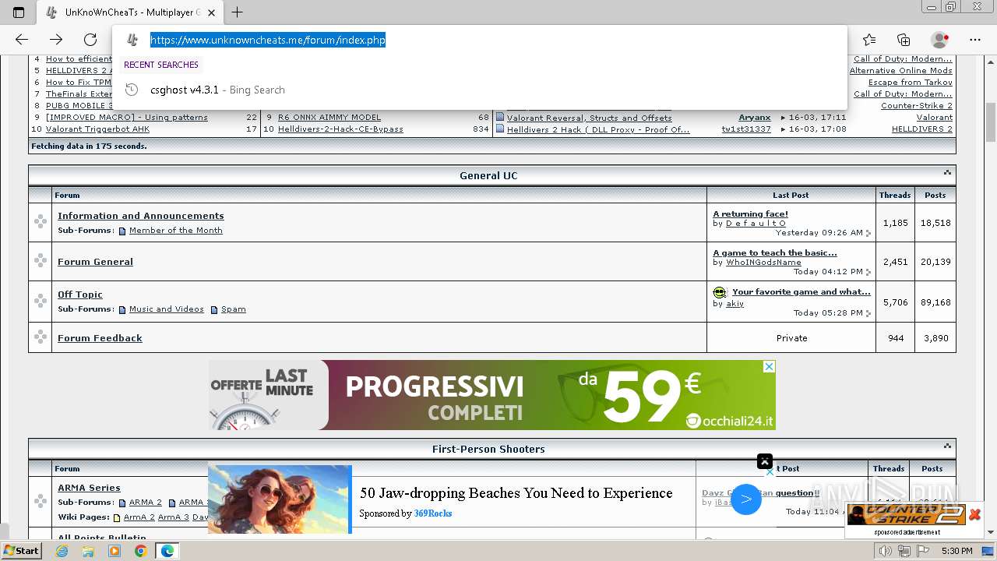Open the Forum Feedback section

point(100,338)
